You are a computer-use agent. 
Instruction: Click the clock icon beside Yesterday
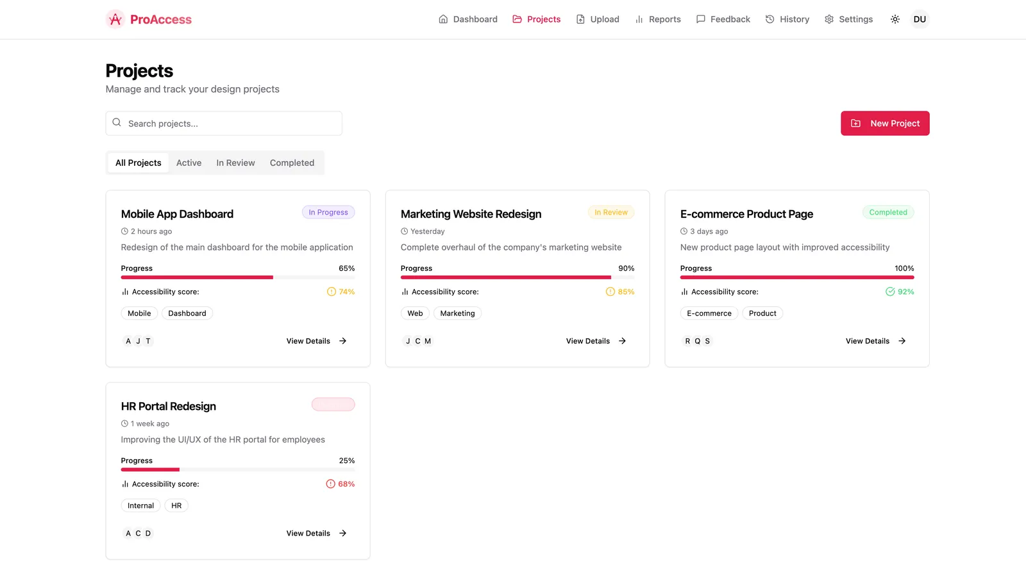click(x=404, y=231)
